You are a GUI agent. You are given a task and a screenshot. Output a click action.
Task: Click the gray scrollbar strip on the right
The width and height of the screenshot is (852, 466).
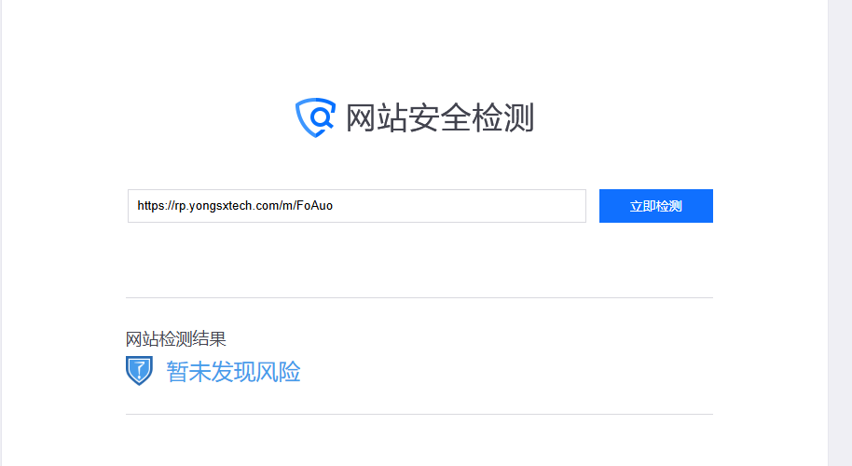click(x=840, y=233)
